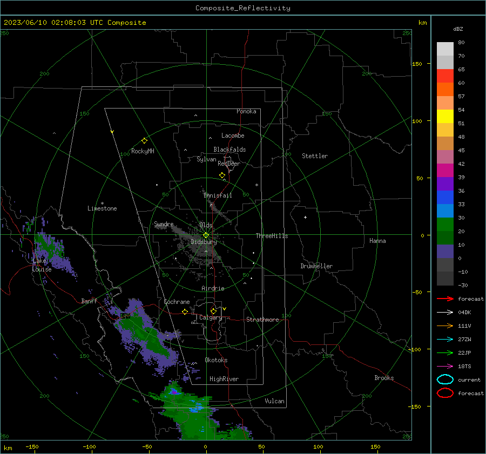Click the red forecast arrow in legend

pos(445,299)
